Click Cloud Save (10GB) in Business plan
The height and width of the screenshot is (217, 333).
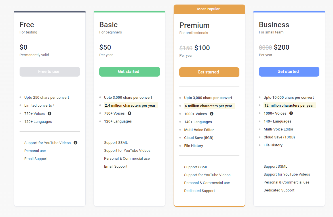[279, 137]
